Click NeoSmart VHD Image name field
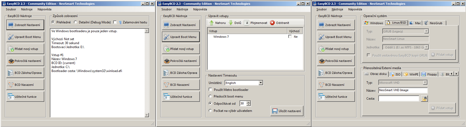This screenshot has height=127, width=466. tap(403, 90)
